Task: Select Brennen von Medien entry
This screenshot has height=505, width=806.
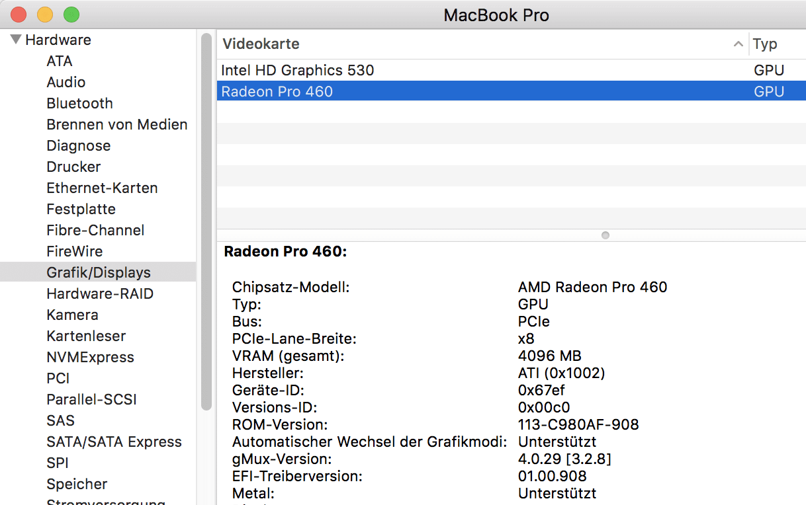Action: tap(117, 124)
